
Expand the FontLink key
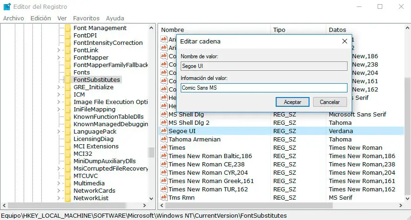tap(59, 50)
